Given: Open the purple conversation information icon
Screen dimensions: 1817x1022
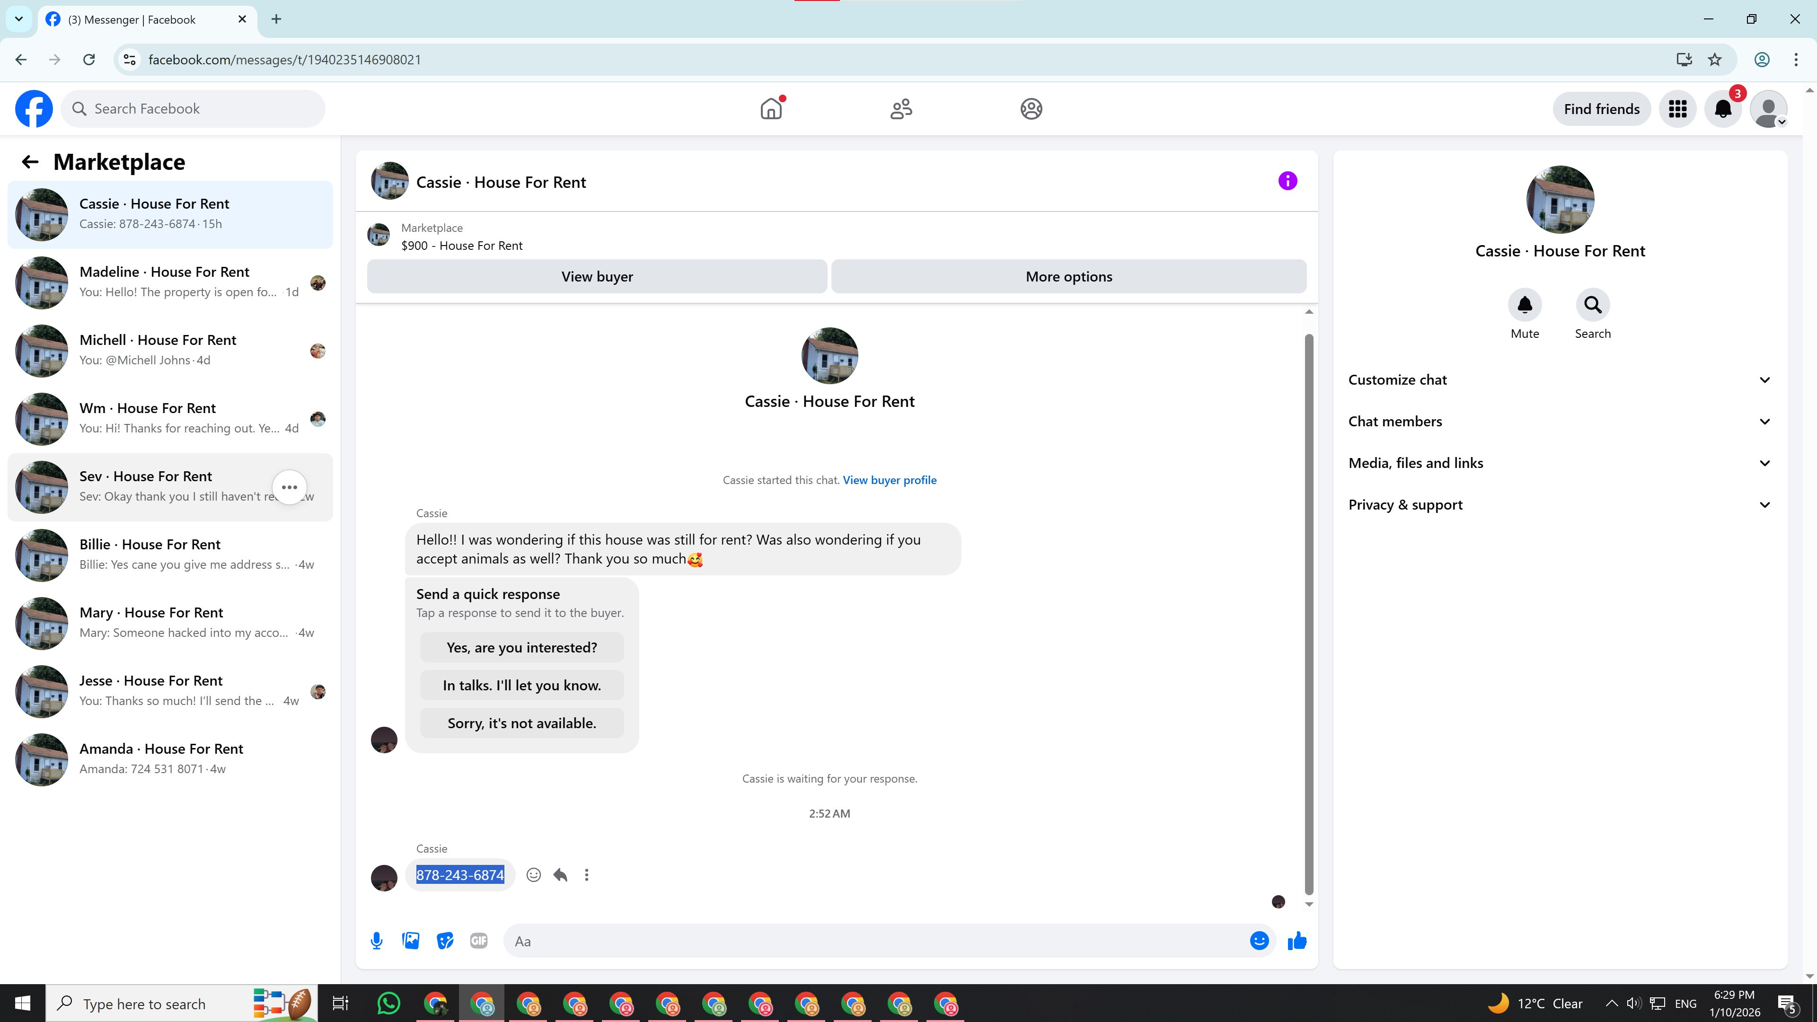Looking at the screenshot, I should pyautogui.click(x=1287, y=181).
